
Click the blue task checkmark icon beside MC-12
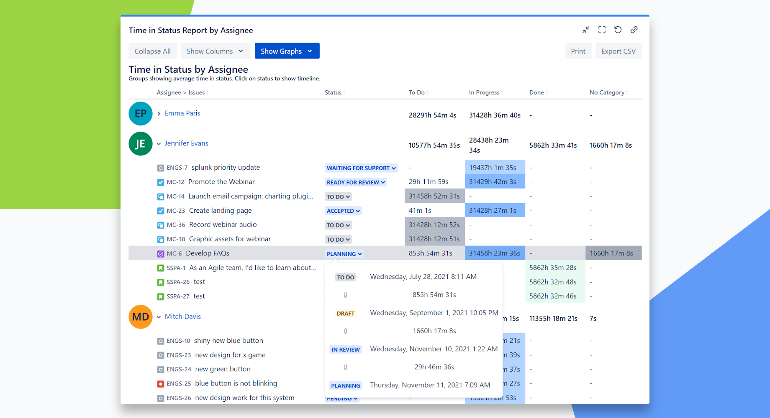click(x=161, y=182)
